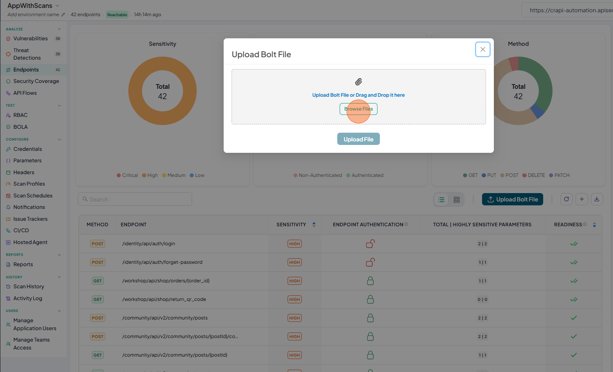Click endpoint /identity/api/auth/login

[x=149, y=244]
